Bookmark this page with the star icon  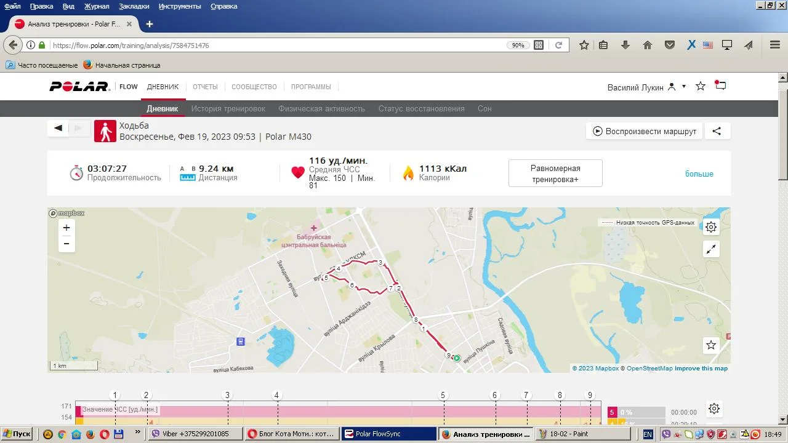(584, 45)
